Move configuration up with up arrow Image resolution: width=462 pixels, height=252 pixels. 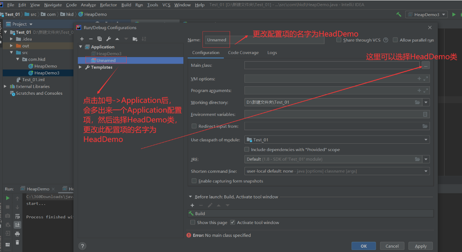117,39
